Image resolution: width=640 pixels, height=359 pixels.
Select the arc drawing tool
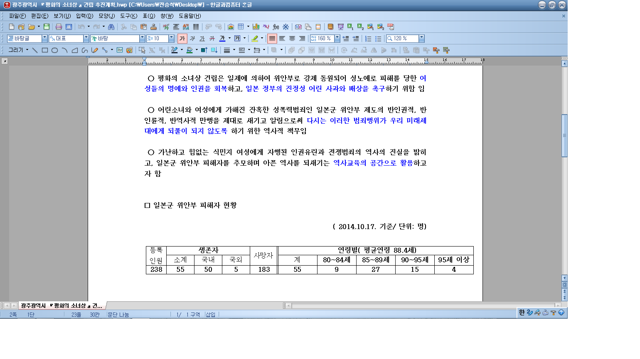click(x=64, y=50)
